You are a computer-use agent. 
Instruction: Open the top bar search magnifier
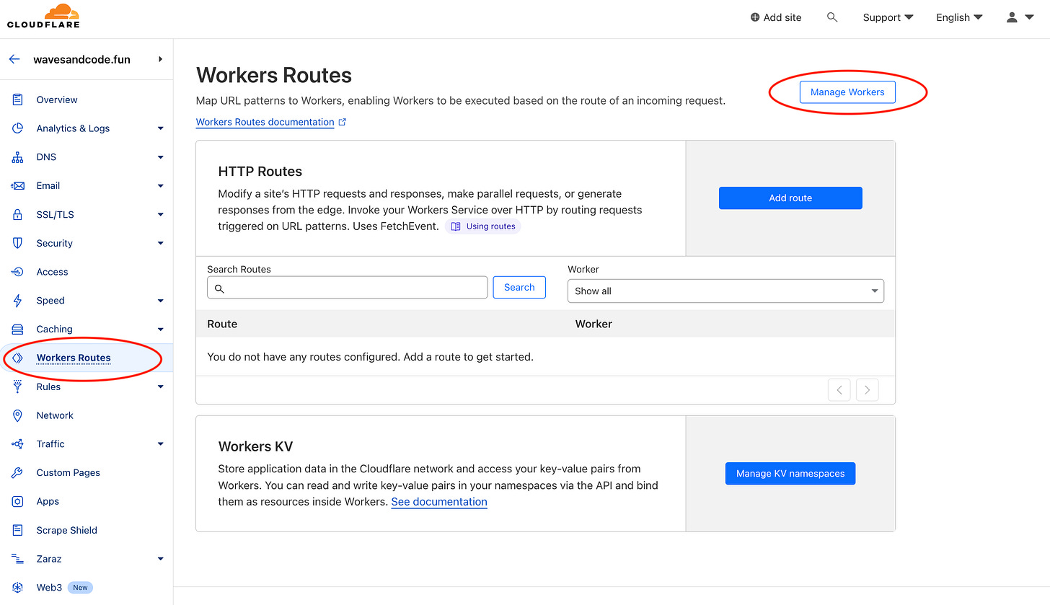coord(832,17)
